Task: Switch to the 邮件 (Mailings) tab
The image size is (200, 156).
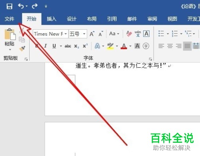Action: point(132,19)
